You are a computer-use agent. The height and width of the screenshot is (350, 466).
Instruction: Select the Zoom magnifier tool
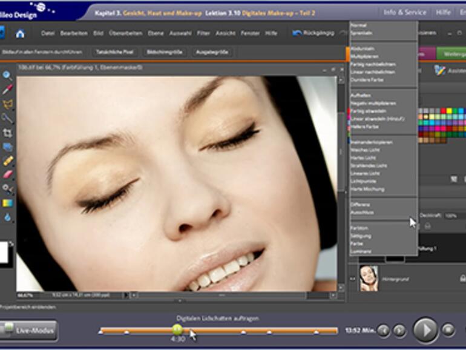[7, 76]
